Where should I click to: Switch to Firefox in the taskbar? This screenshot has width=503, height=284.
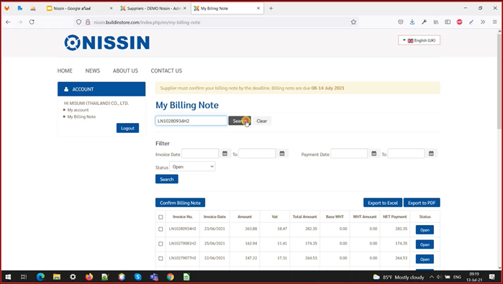[89, 277]
